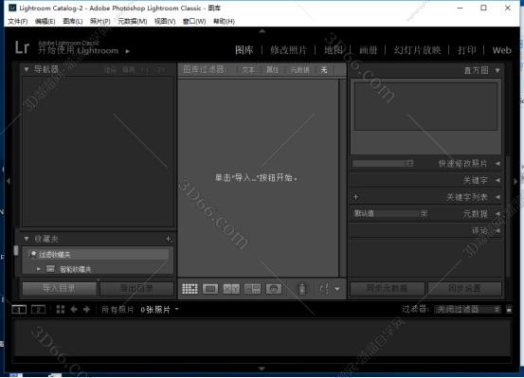The height and width of the screenshot is (378, 524).
Task: Switch to Grid view in the toolbar
Action: pyautogui.click(x=190, y=289)
